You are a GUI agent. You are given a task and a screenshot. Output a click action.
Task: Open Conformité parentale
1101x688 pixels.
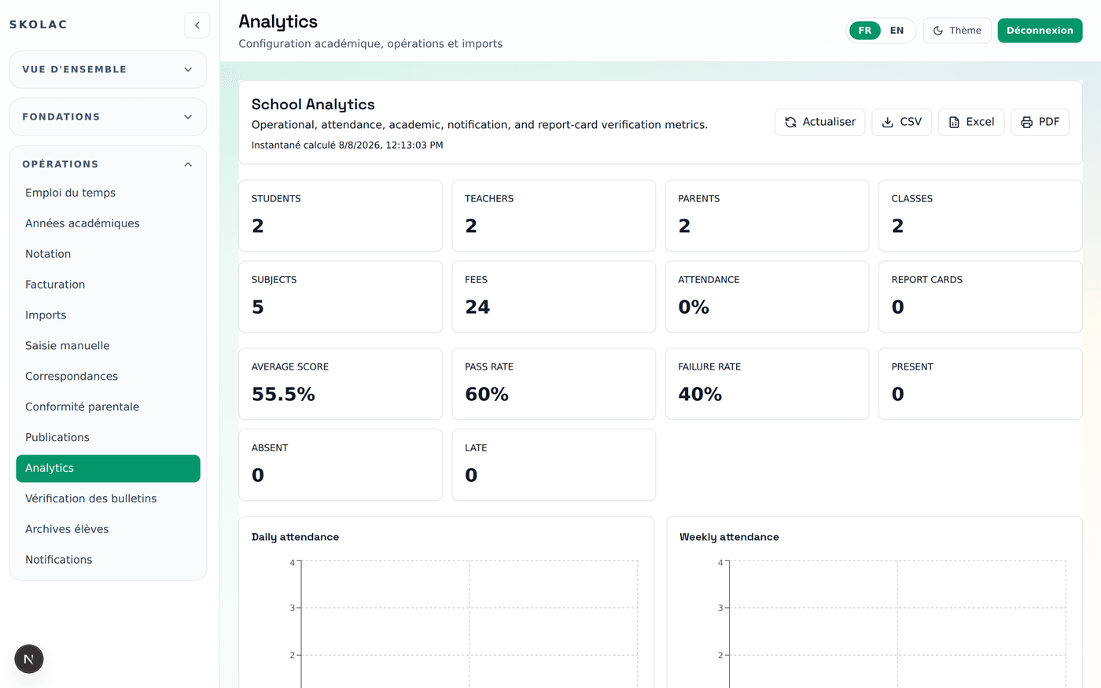108,407
